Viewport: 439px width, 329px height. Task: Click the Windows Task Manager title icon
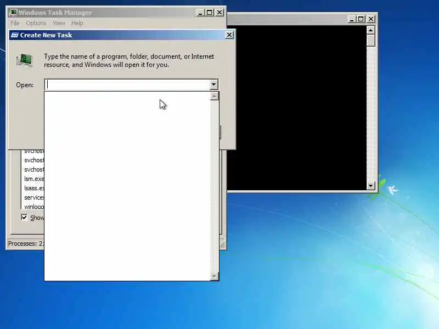coord(13,12)
